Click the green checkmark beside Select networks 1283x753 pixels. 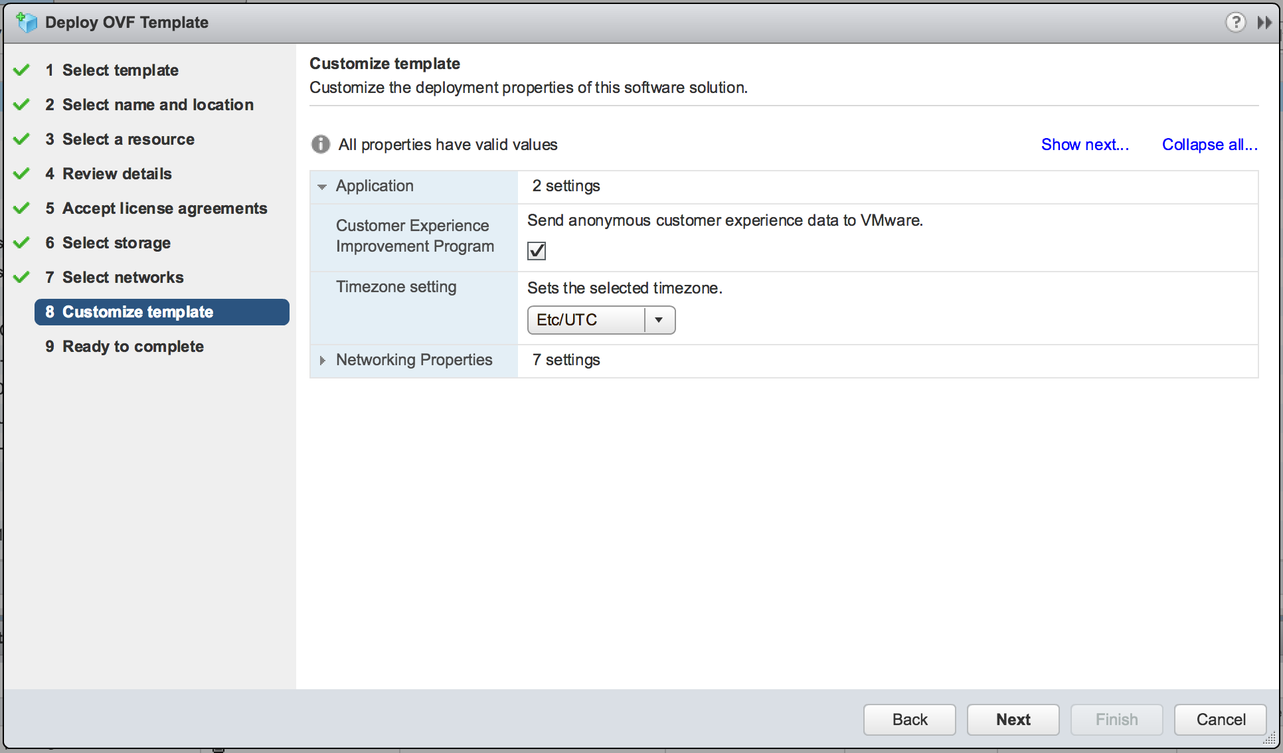22,277
